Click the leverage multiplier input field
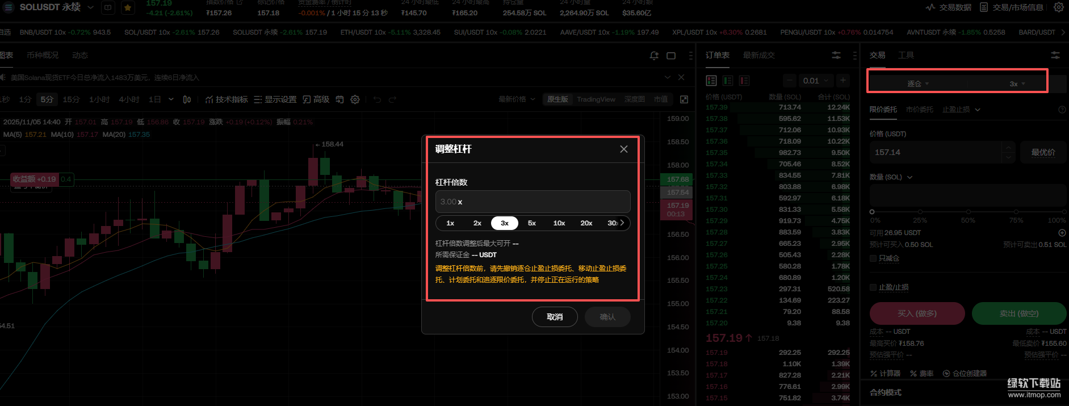Screen dimensions: 1069x406 [532, 202]
